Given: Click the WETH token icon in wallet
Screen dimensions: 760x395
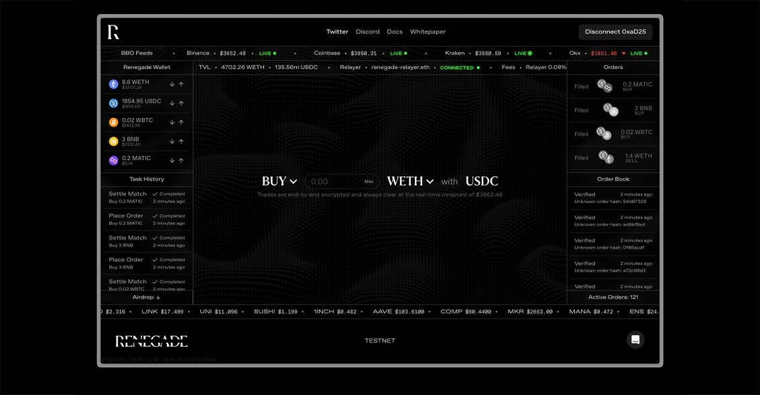Looking at the screenshot, I should pyautogui.click(x=113, y=84).
